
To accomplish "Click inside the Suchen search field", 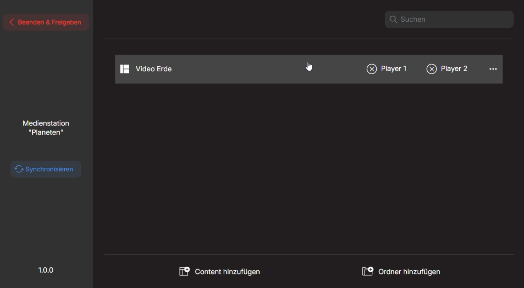I will coord(449,19).
